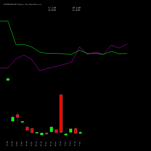Click the '25 Mar' date label on the axis

17,143
